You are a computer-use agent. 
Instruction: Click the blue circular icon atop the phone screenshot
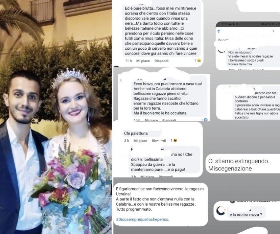[x=219, y=31]
